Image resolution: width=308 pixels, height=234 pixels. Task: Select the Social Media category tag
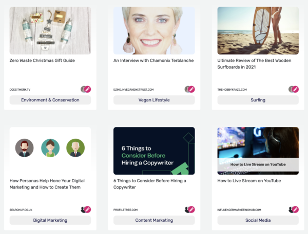[x=258, y=220]
